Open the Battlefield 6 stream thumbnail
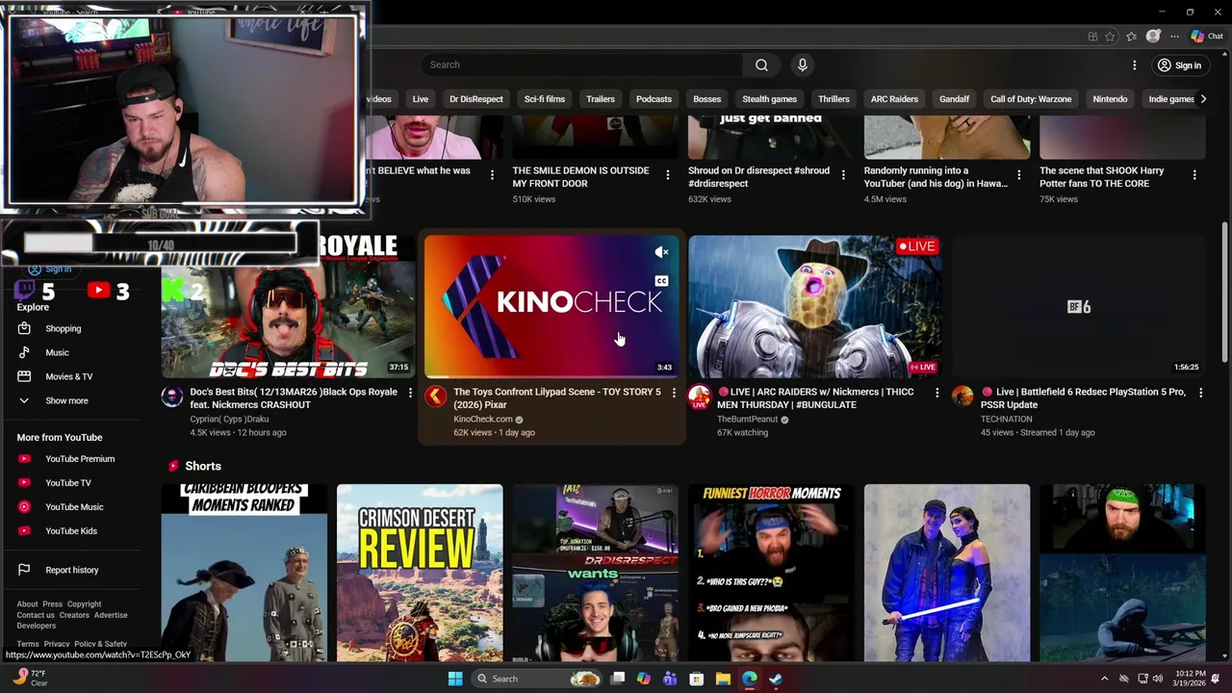1232x693 pixels. 1078,306
